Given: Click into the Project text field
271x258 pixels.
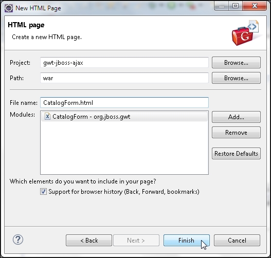Looking at the screenshot, I should 124,63.
